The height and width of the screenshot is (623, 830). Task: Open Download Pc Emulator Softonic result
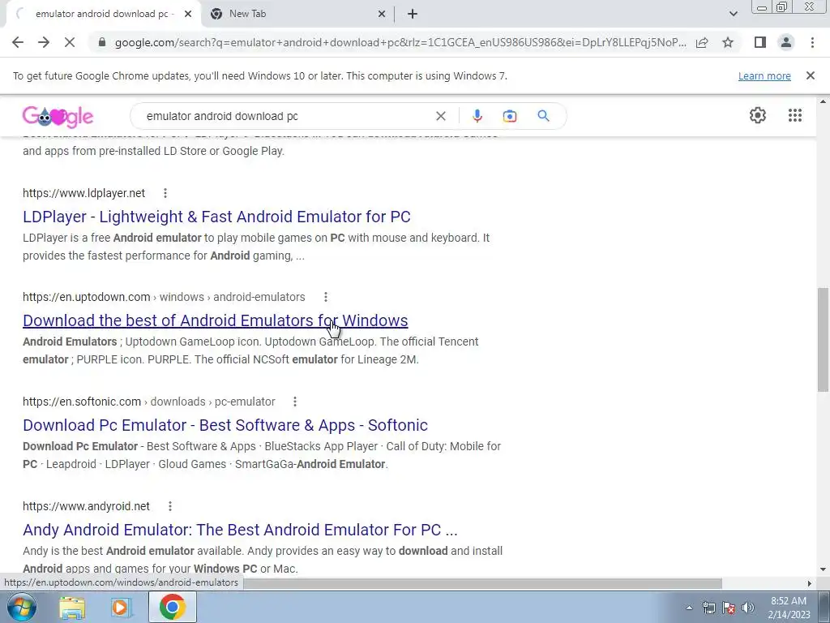[225, 425]
